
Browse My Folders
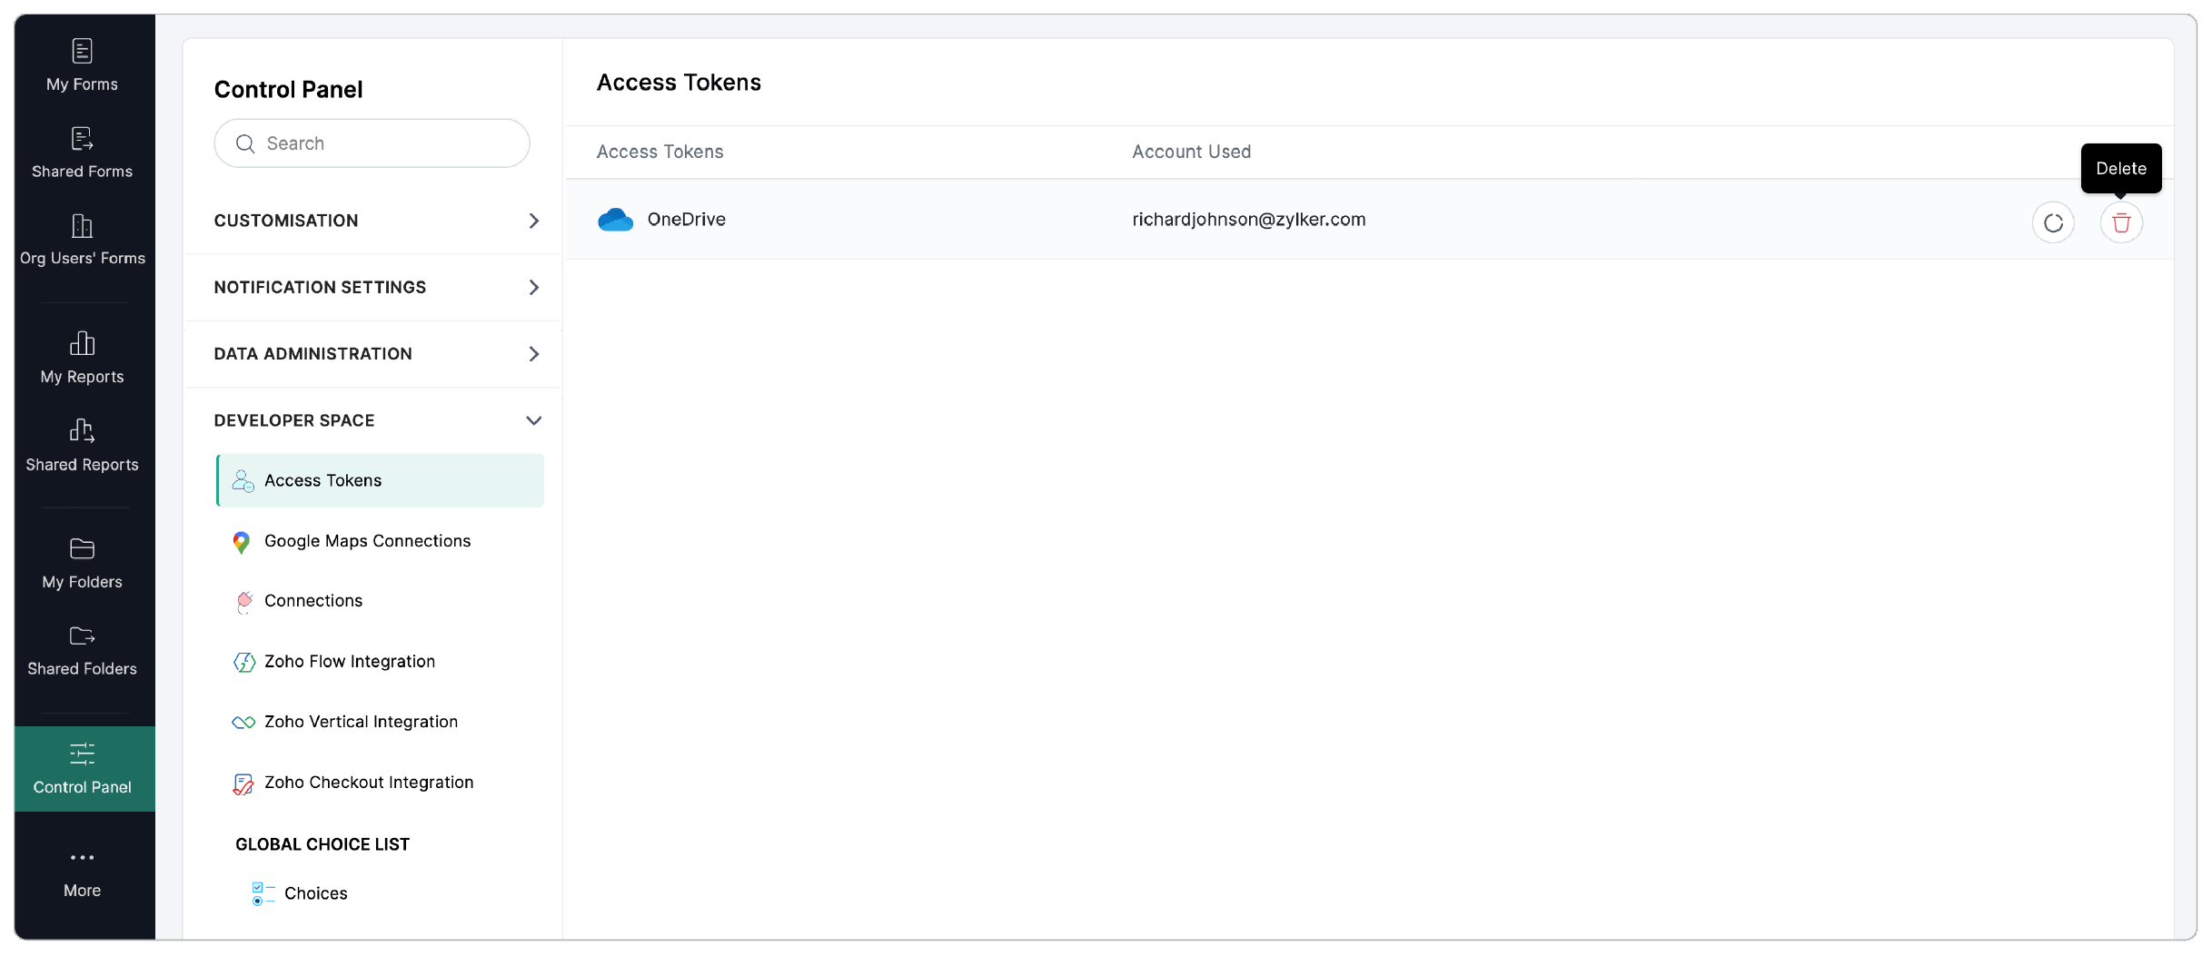click(x=82, y=563)
